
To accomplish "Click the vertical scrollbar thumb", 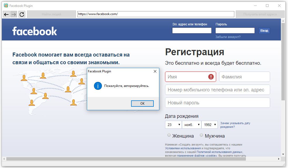I will coord(283,62).
